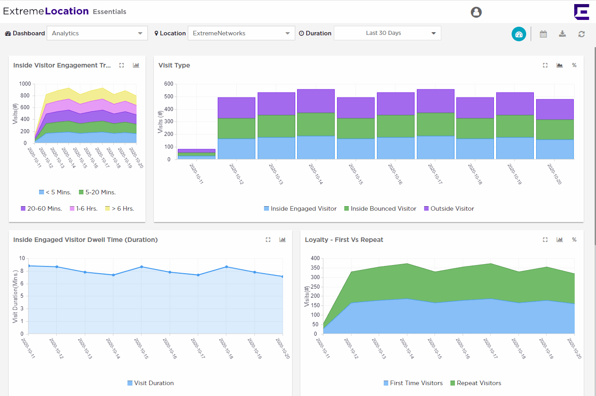Click the Extreme Networks logo icon

(581, 12)
